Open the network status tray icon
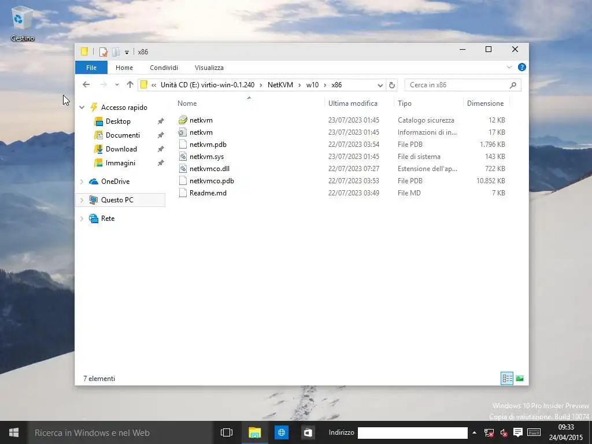The height and width of the screenshot is (444, 592). (489, 433)
